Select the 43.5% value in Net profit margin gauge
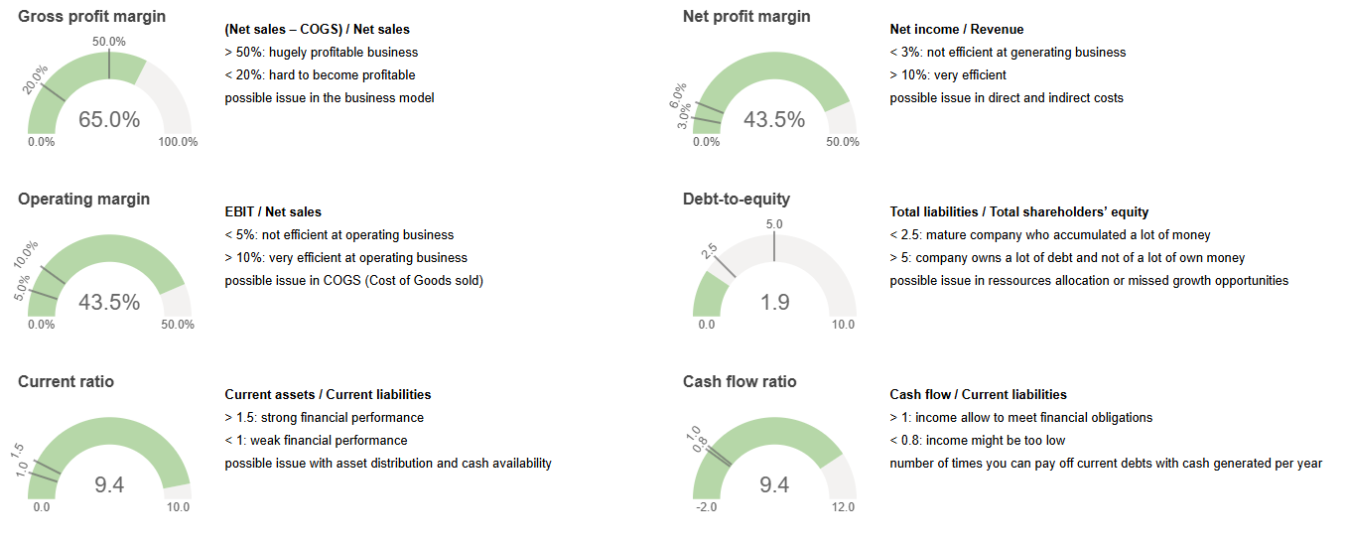1347x545 pixels. pyautogui.click(x=774, y=120)
